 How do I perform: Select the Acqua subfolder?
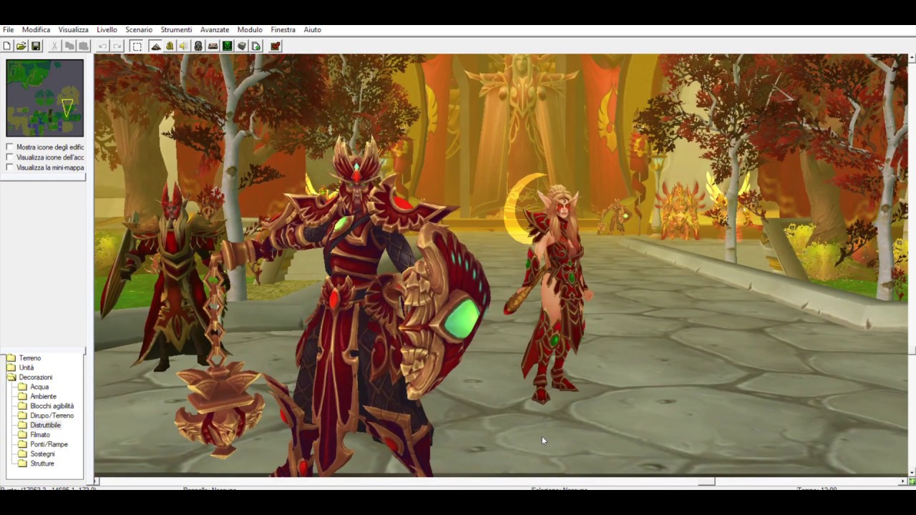pos(39,387)
